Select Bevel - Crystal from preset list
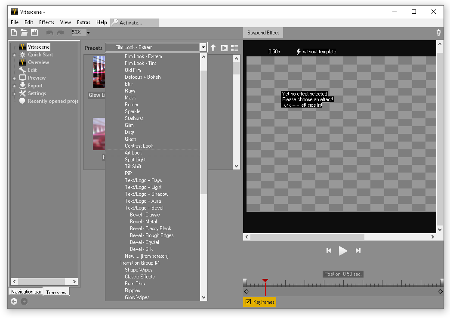 point(144,242)
